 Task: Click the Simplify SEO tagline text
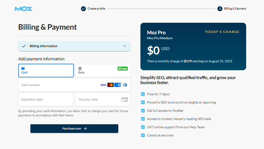[x=188, y=80]
